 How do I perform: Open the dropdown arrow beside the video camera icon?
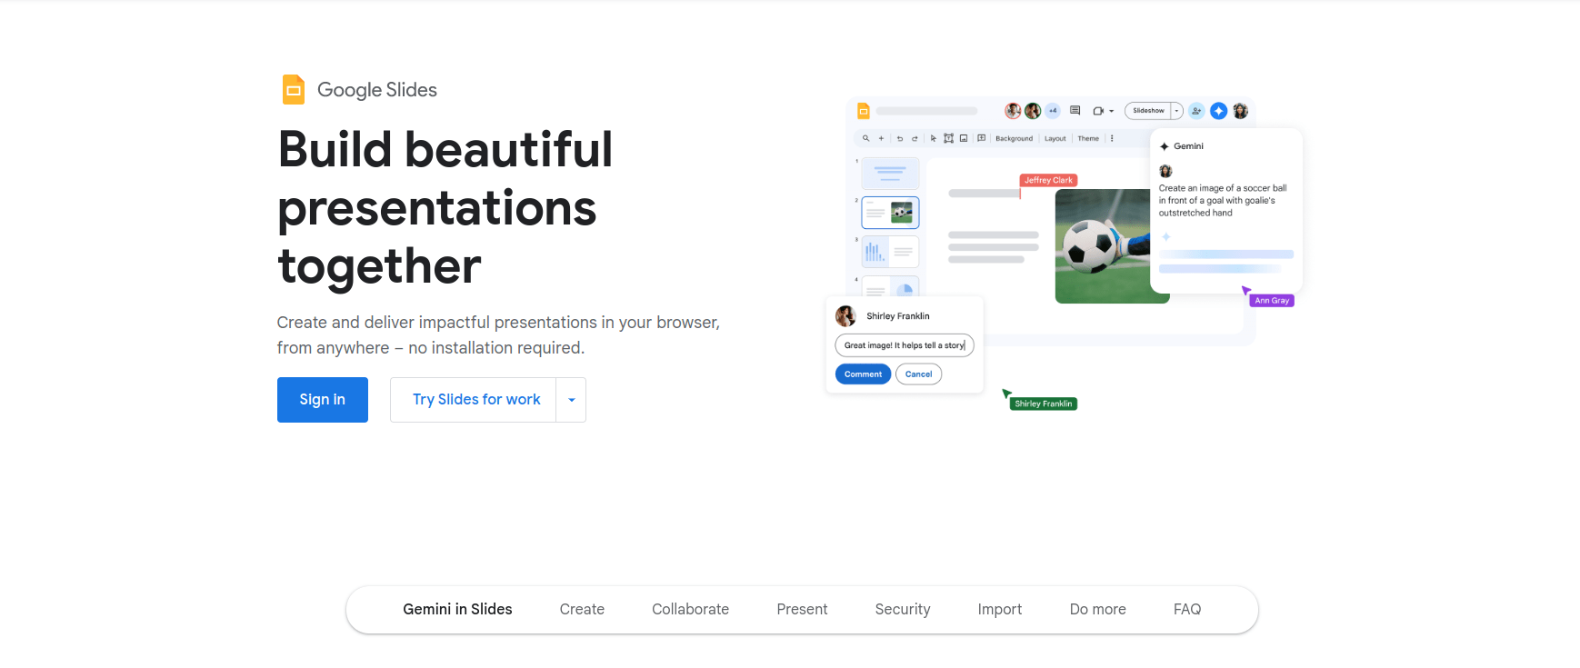tap(1111, 111)
